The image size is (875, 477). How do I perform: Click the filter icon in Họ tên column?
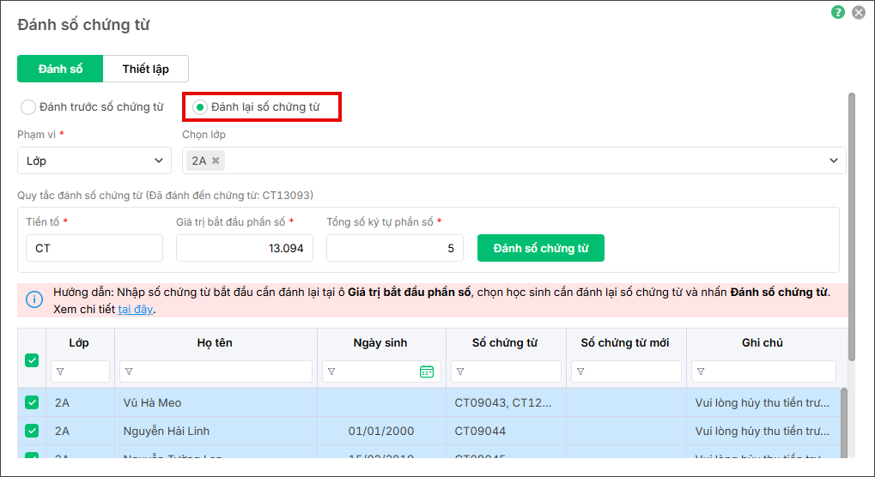tap(129, 371)
